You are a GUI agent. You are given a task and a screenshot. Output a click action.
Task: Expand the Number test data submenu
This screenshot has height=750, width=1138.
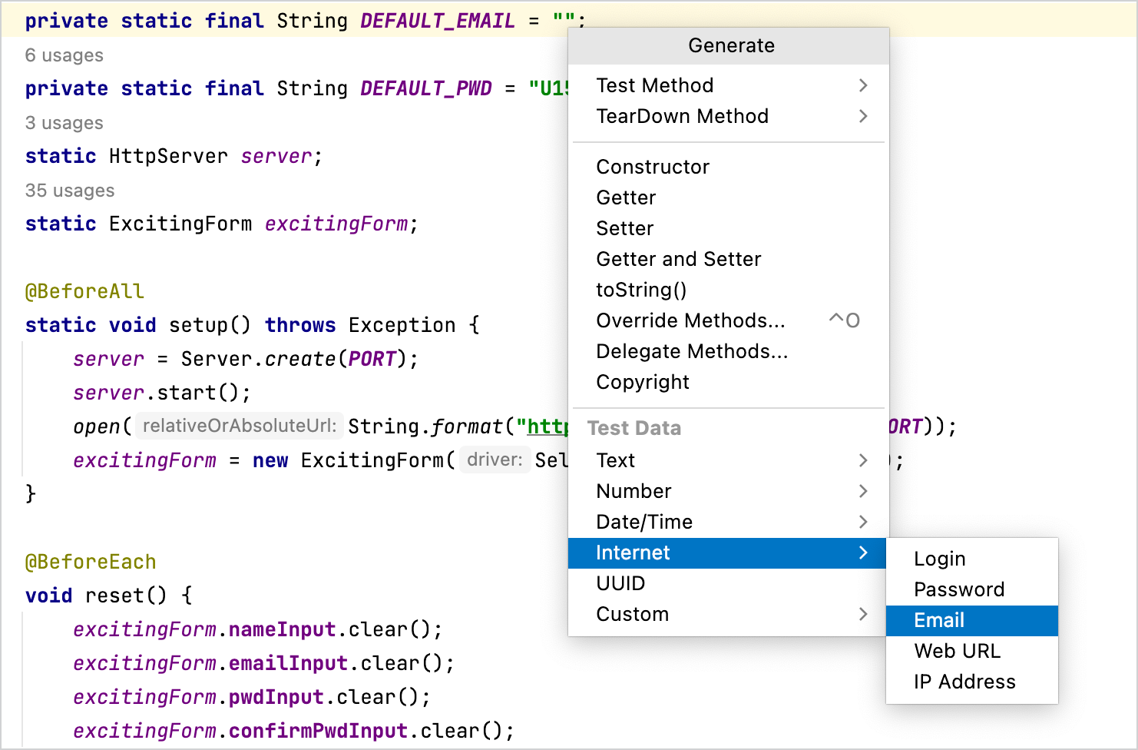[x=728, y=491]
